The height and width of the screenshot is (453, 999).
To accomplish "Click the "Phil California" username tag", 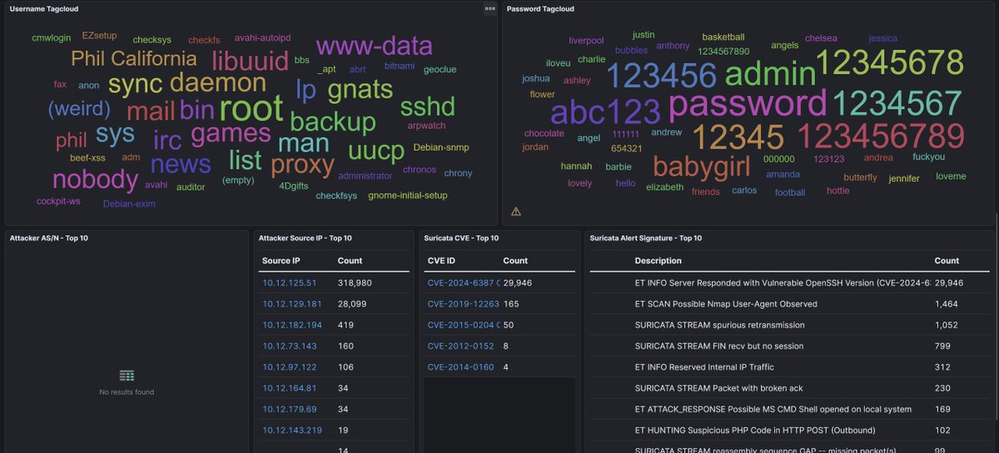I will pos(134,59).
